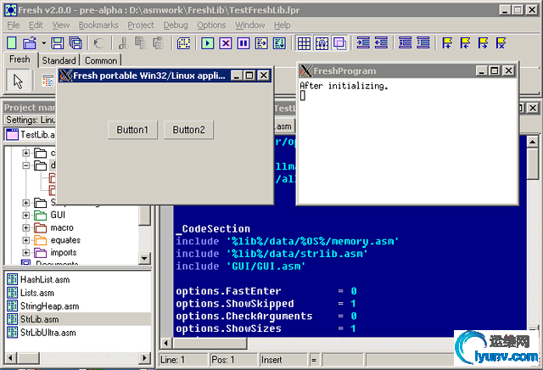543x370 pixels.
Task: Open StrLibUltra.asm in the file list
Action: click(48, 333)
